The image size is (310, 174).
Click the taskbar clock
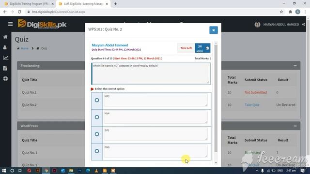point(291,171)
